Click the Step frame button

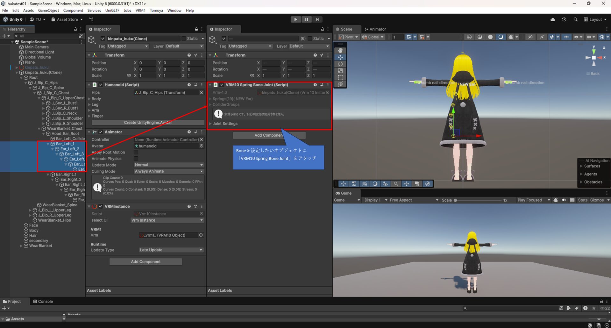[317, 19]
